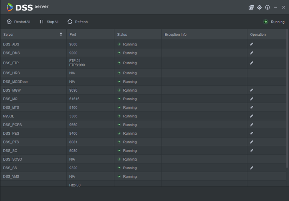Image resolution: width=289 pixels, height=201 pixels.
Task: Click the Port column header
Action: (x=90, y=35)
